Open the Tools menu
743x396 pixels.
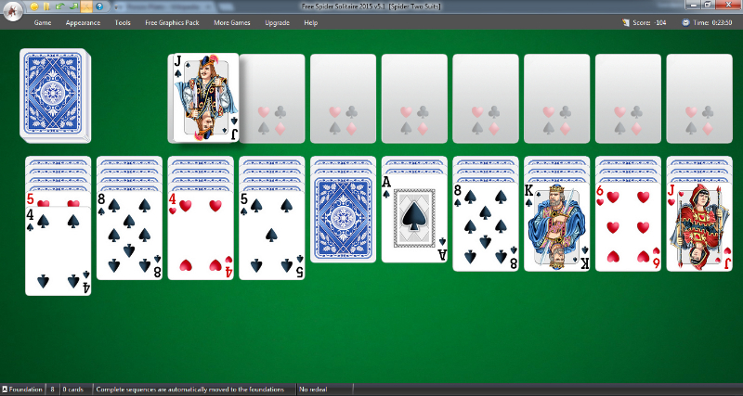[123, 22]
